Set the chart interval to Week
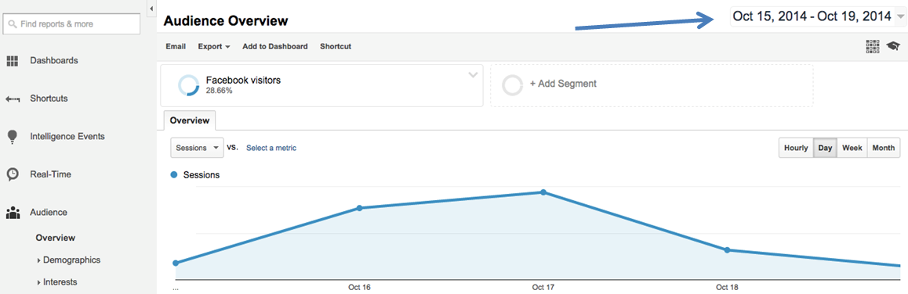The height and width of the screenshot is (294, 908). click(852, 148)
